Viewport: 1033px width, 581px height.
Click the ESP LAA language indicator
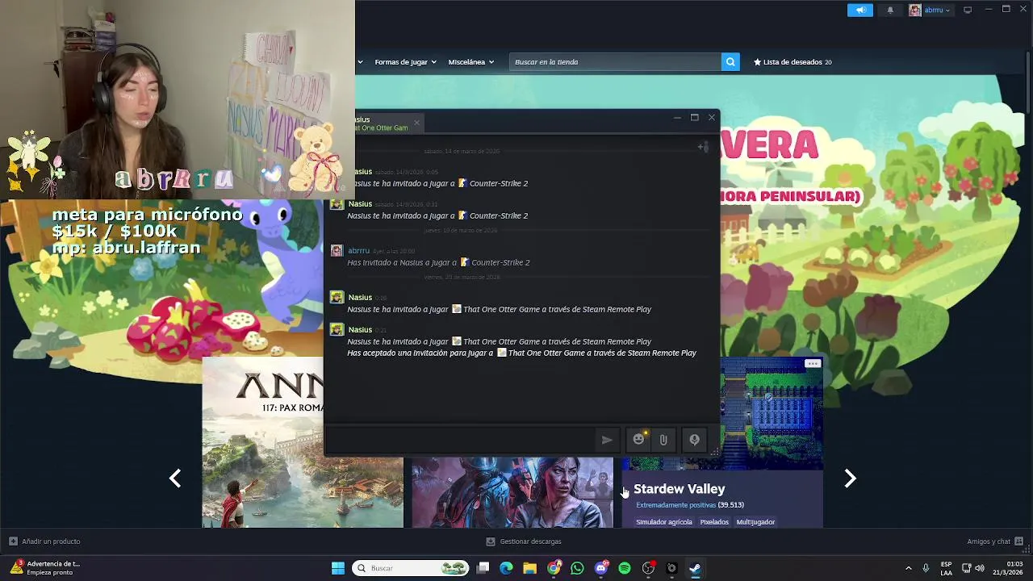click(946, 568)
